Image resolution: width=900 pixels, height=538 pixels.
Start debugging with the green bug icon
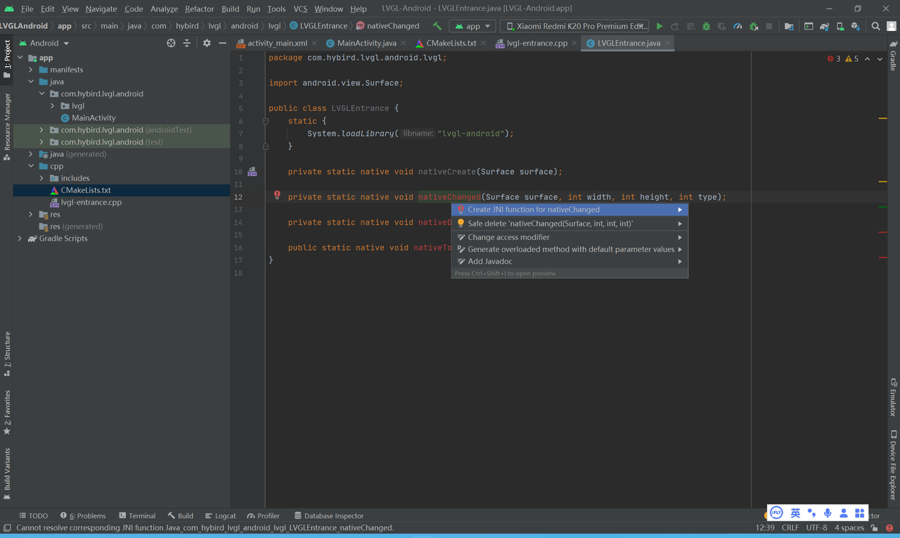[x=706, y=26]
